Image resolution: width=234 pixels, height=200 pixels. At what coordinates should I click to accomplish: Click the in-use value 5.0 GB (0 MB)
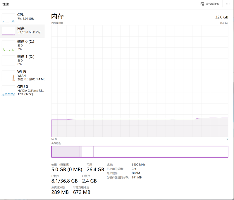[x=67, y=169]
